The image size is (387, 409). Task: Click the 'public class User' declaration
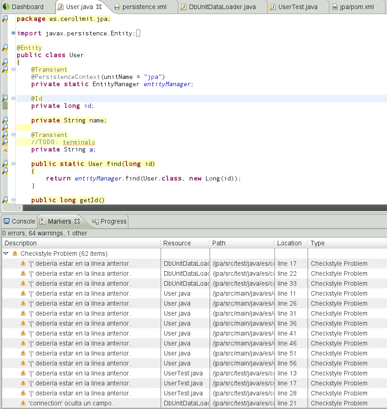pyautogui.click(x=50, y=55)
